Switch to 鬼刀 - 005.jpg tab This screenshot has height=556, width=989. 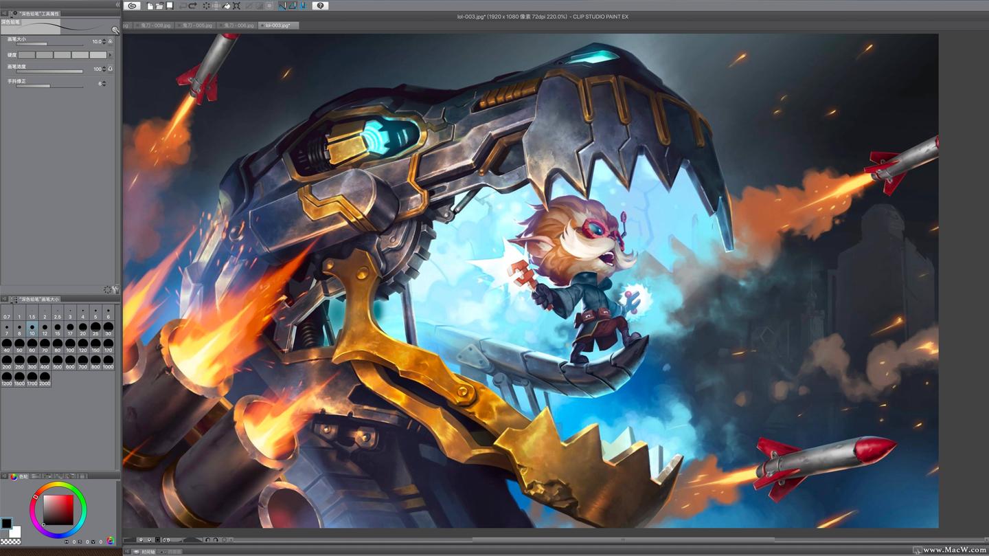click(195, 25)
